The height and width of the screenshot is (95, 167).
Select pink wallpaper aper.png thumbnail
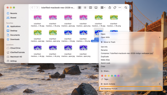(x=83, y=17)
